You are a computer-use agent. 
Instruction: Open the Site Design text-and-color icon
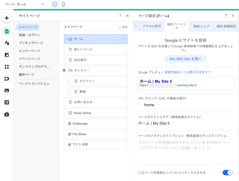[x=6, y=43]
